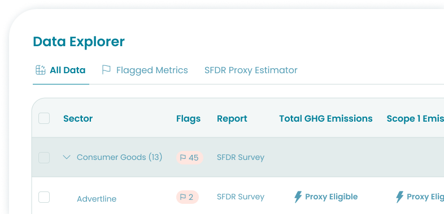This screenshot has width=444, height=214.
Task: Collapse the Consumer Goods sector group
Action: click(x=67, y=157)
